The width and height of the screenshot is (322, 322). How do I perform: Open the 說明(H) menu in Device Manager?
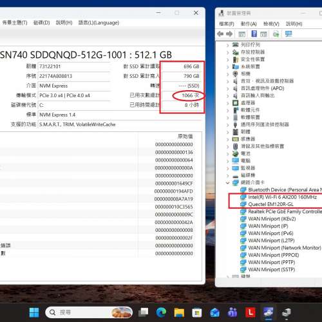[x=294, y=24]
